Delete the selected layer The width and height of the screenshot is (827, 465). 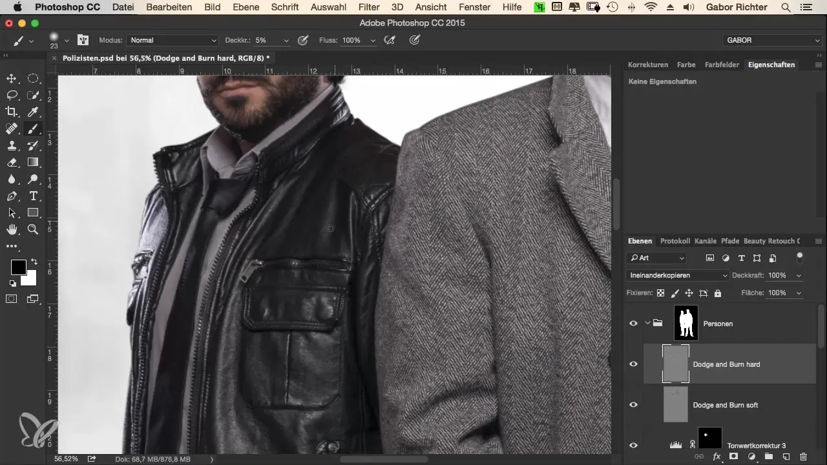pos(803,456)
